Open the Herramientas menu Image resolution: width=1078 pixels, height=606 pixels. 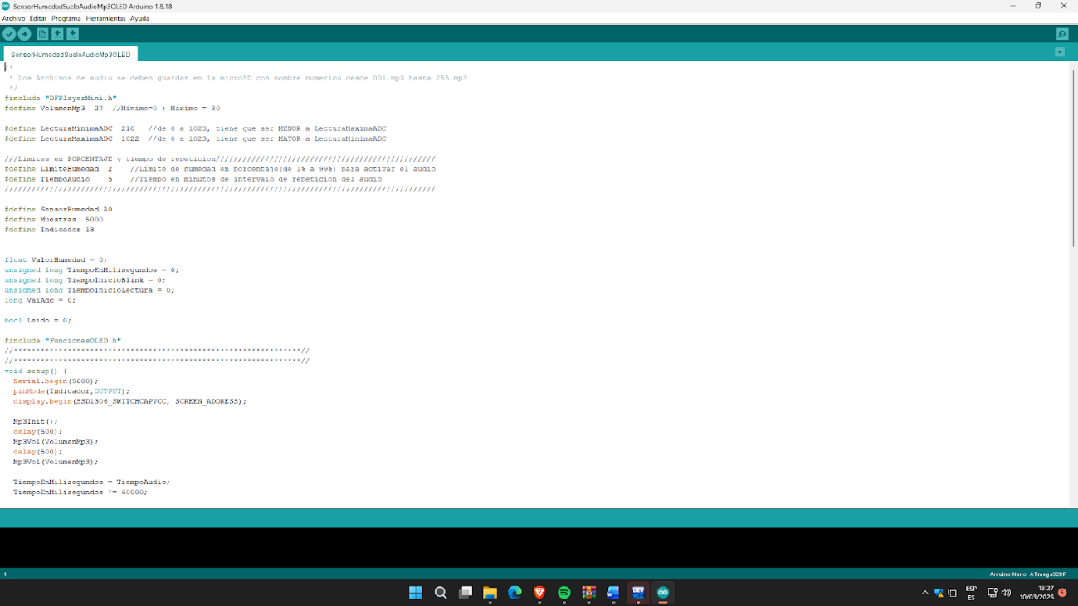pos(105,18)
